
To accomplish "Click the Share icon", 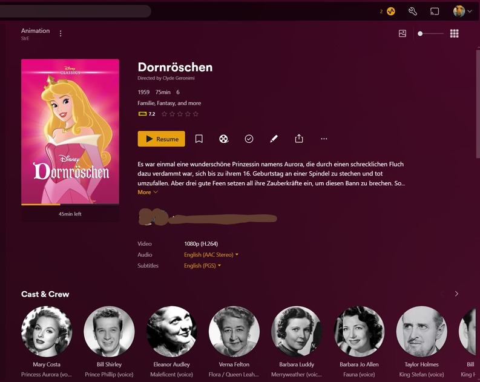I will pos(299,139).
